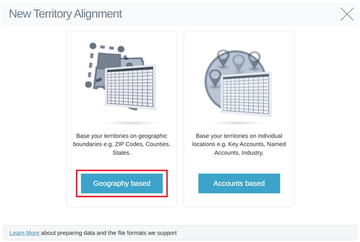Image resolution: width=360 pixels, height=242 pixels.
Task: Click the New Territory Alignment title
Action: tap(66, 14)
